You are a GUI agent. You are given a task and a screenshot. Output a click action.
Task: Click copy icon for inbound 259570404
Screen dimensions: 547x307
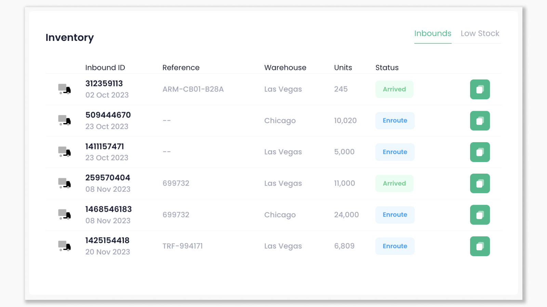(480, 184)
